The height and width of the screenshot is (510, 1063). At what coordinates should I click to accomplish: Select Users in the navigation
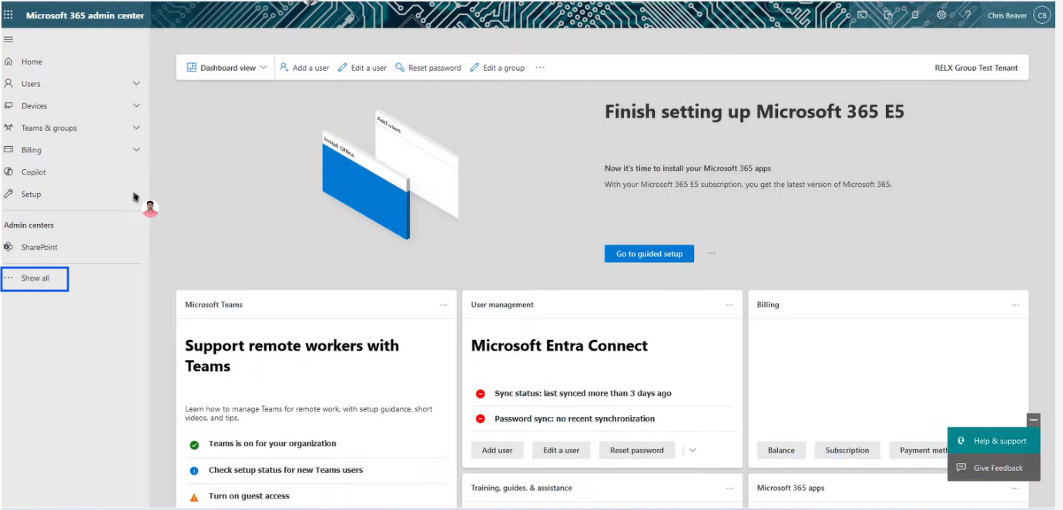tap(31, 84)
